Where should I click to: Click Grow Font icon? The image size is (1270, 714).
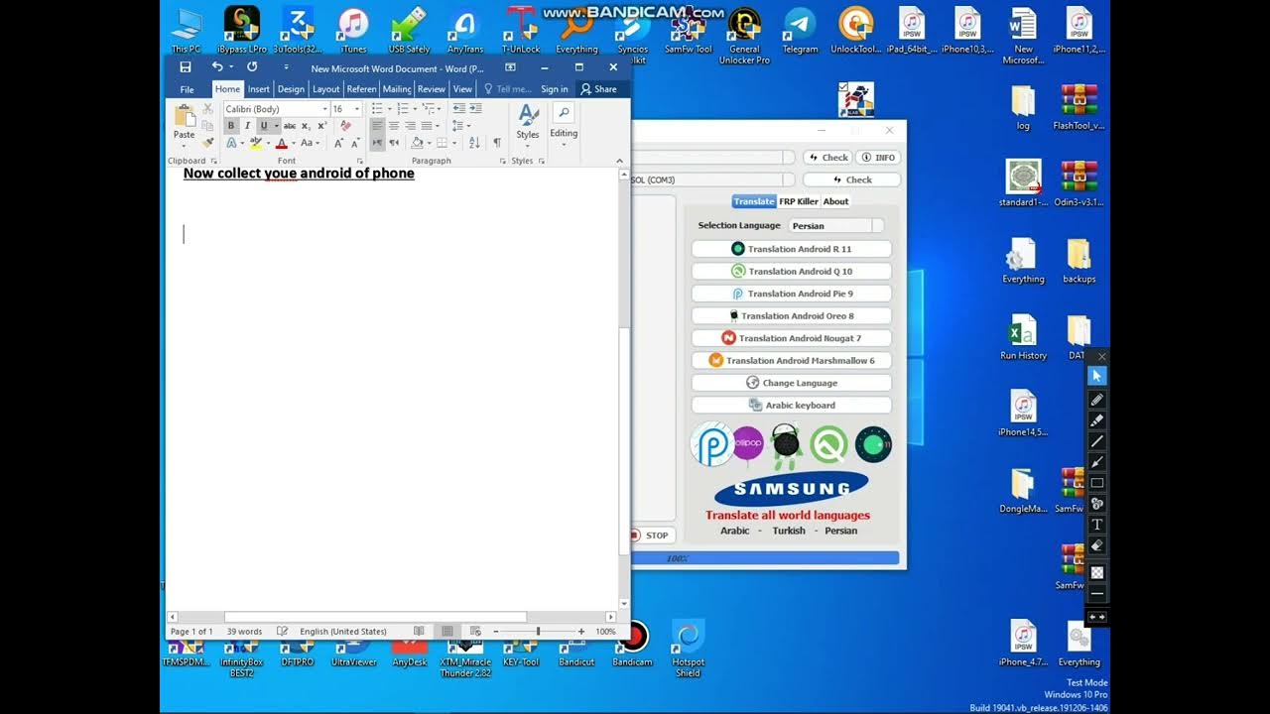338,143
